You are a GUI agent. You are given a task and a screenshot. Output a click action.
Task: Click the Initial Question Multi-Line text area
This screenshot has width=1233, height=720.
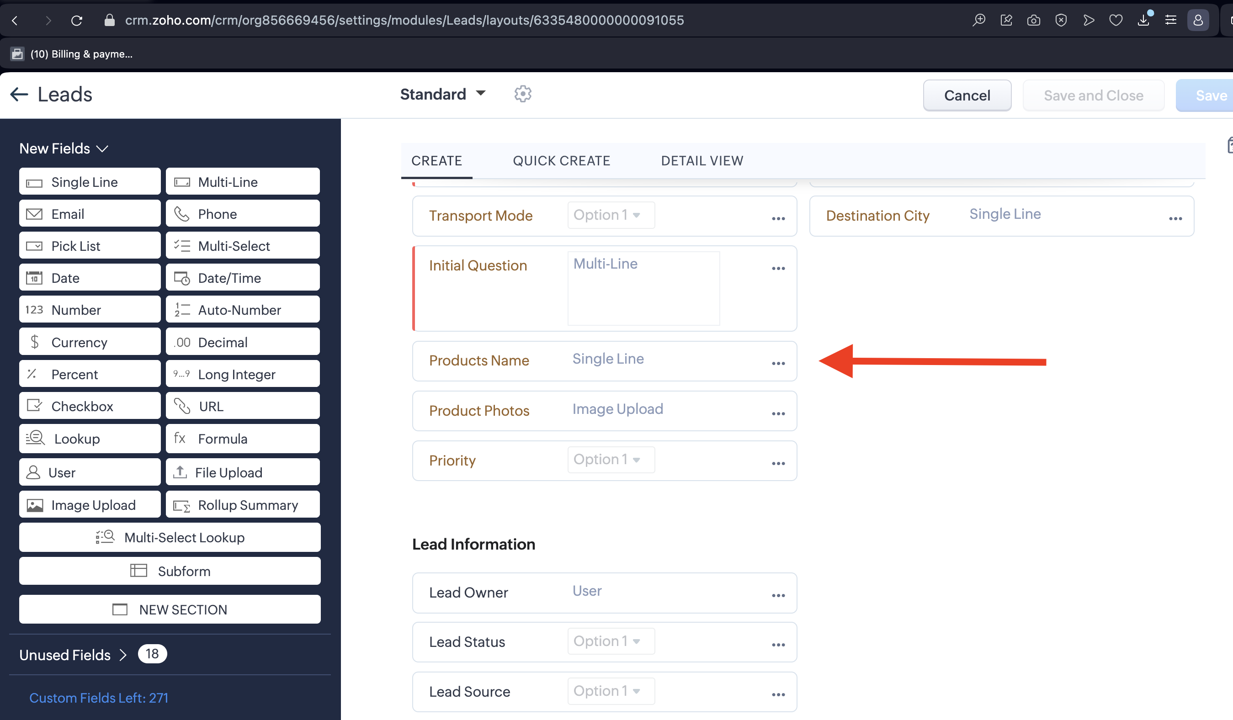[643, 289]
